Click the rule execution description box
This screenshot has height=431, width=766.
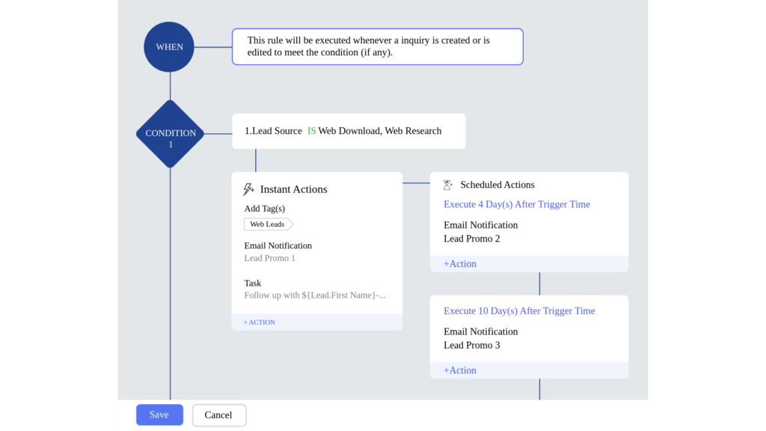pyautogui.click(x=377, y=46)
